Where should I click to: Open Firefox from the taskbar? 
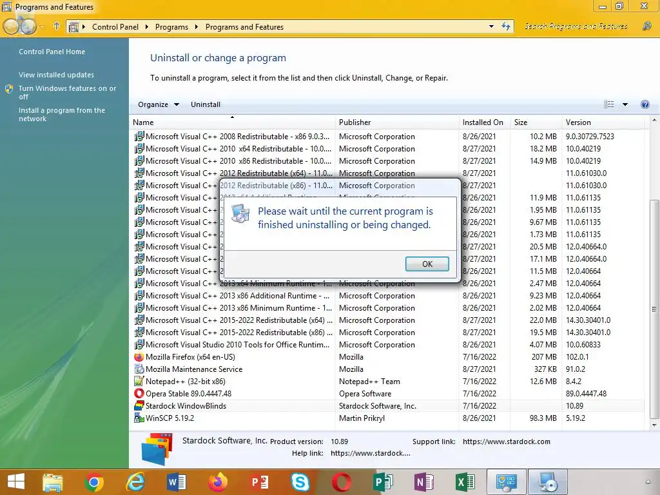click(218, 482)
